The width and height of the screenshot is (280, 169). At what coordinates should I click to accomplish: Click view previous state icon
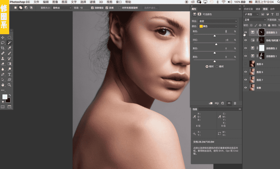click(x=217, y=103)
